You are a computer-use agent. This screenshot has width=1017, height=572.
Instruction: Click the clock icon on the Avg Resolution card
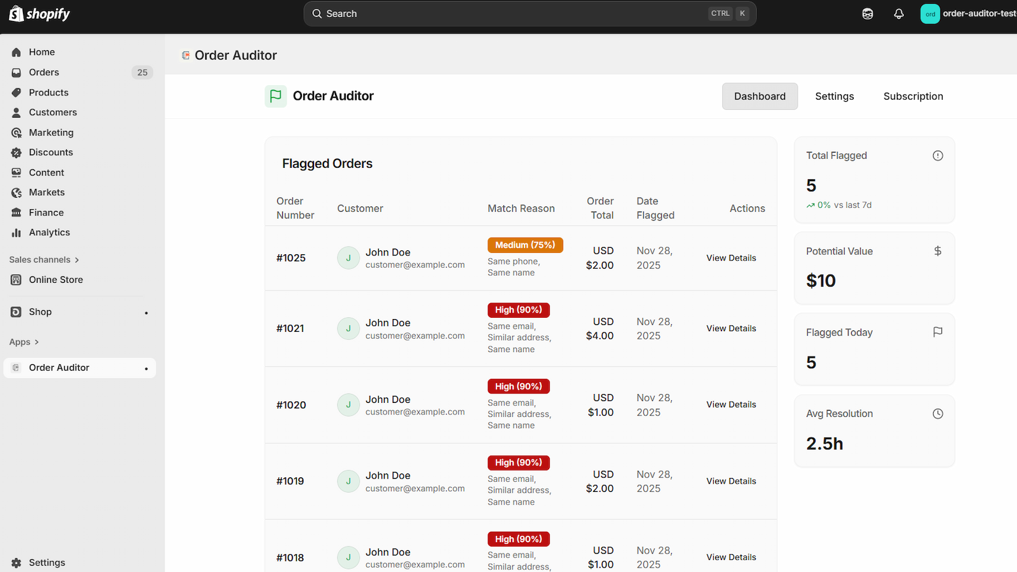[x=938, y=414]
